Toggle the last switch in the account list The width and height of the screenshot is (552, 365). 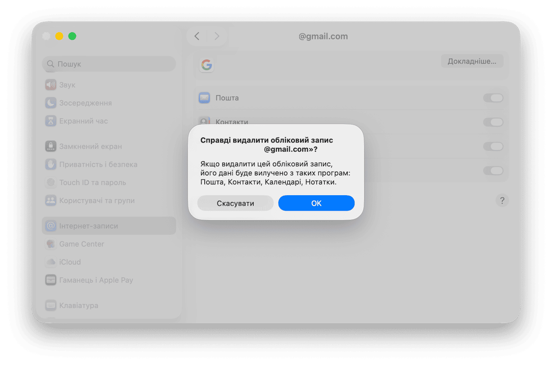493,171
